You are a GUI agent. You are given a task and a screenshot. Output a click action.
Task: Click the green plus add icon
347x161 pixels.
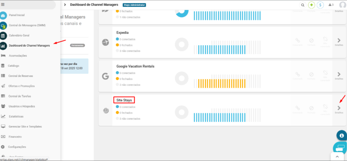click(311, 5)
